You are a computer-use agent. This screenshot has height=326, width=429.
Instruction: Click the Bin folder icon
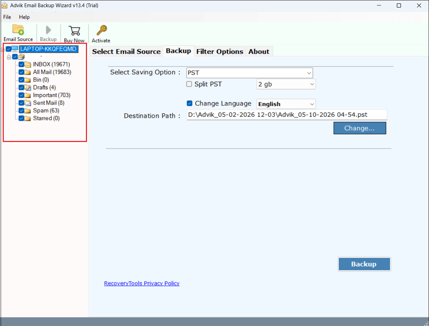click(x=28, y=80)
